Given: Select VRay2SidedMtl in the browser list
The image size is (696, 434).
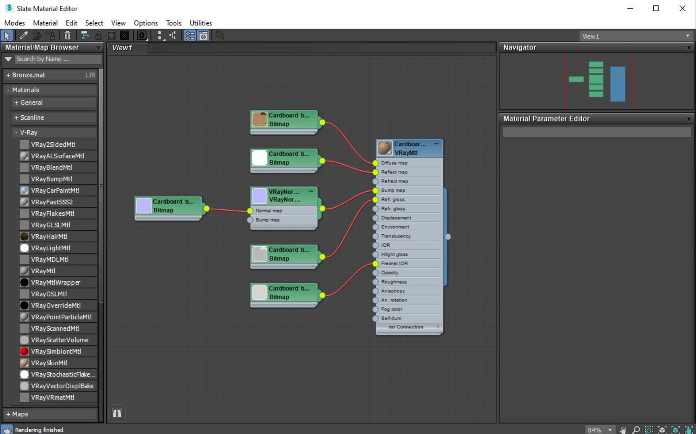Looking at the screenshot, I should [58, 145].
